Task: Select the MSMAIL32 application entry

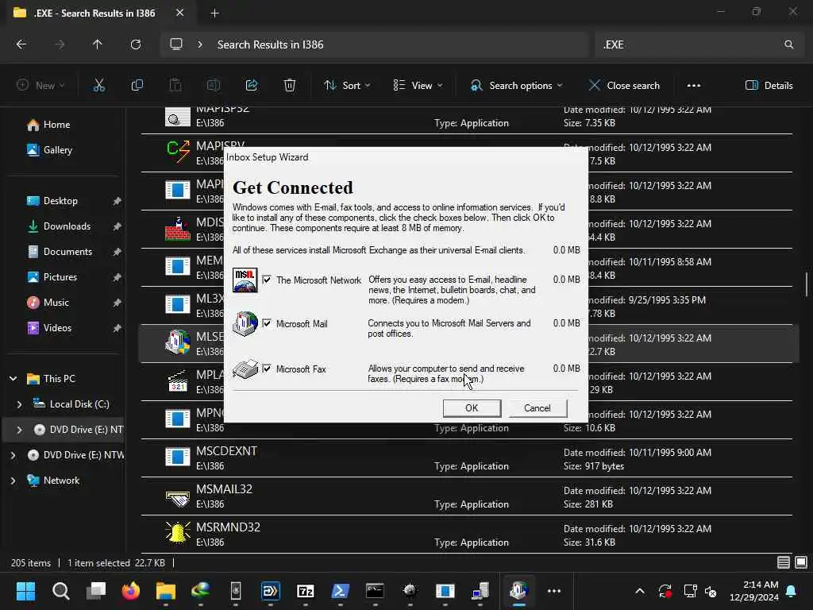Action: point(467,496)
